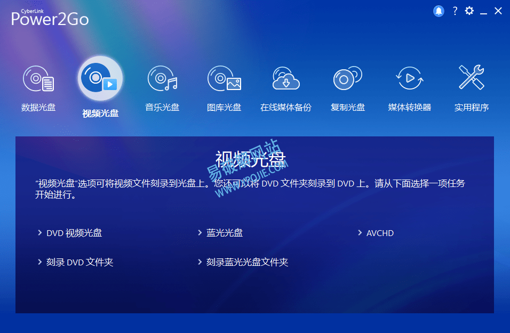This screenshot has height=333, width=510.
Task: Click the 复制光盘 label
Action: pos(348,107)
